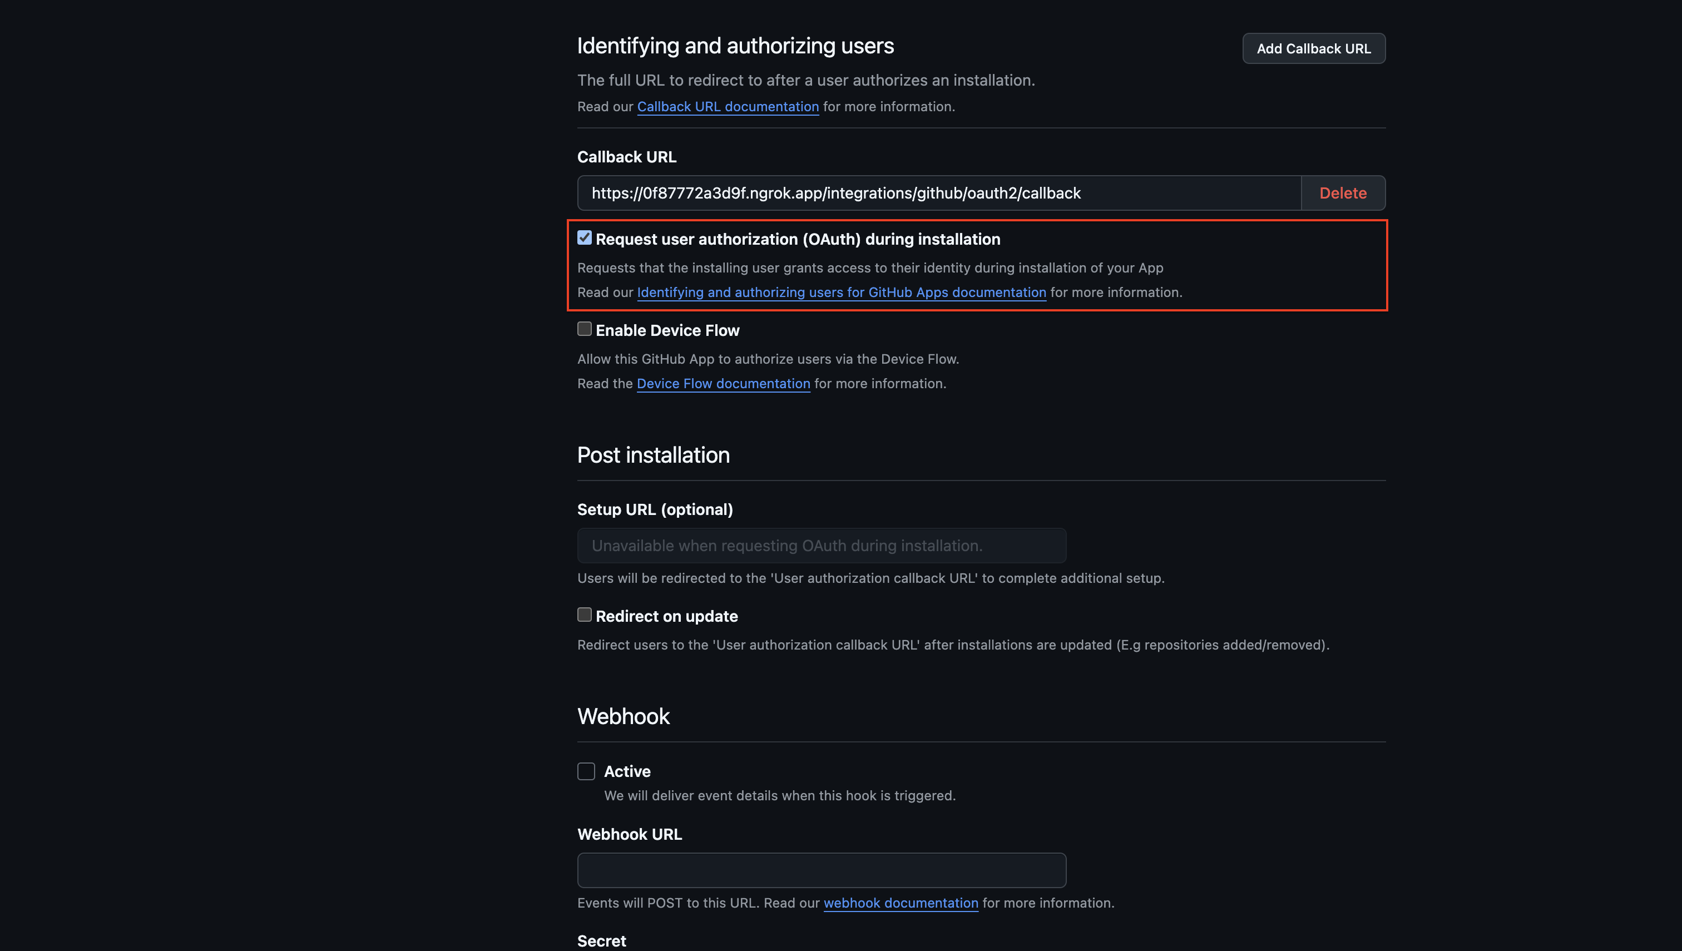The width and height of the screenshot is (1682, 951).
Task: Click the 'Setup URL (optional)' label
Action: coord(655,509)
